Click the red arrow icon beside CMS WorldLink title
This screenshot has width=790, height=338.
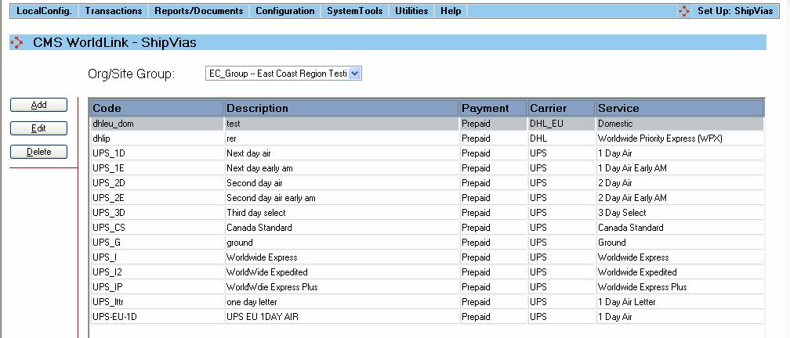(16, 43)
